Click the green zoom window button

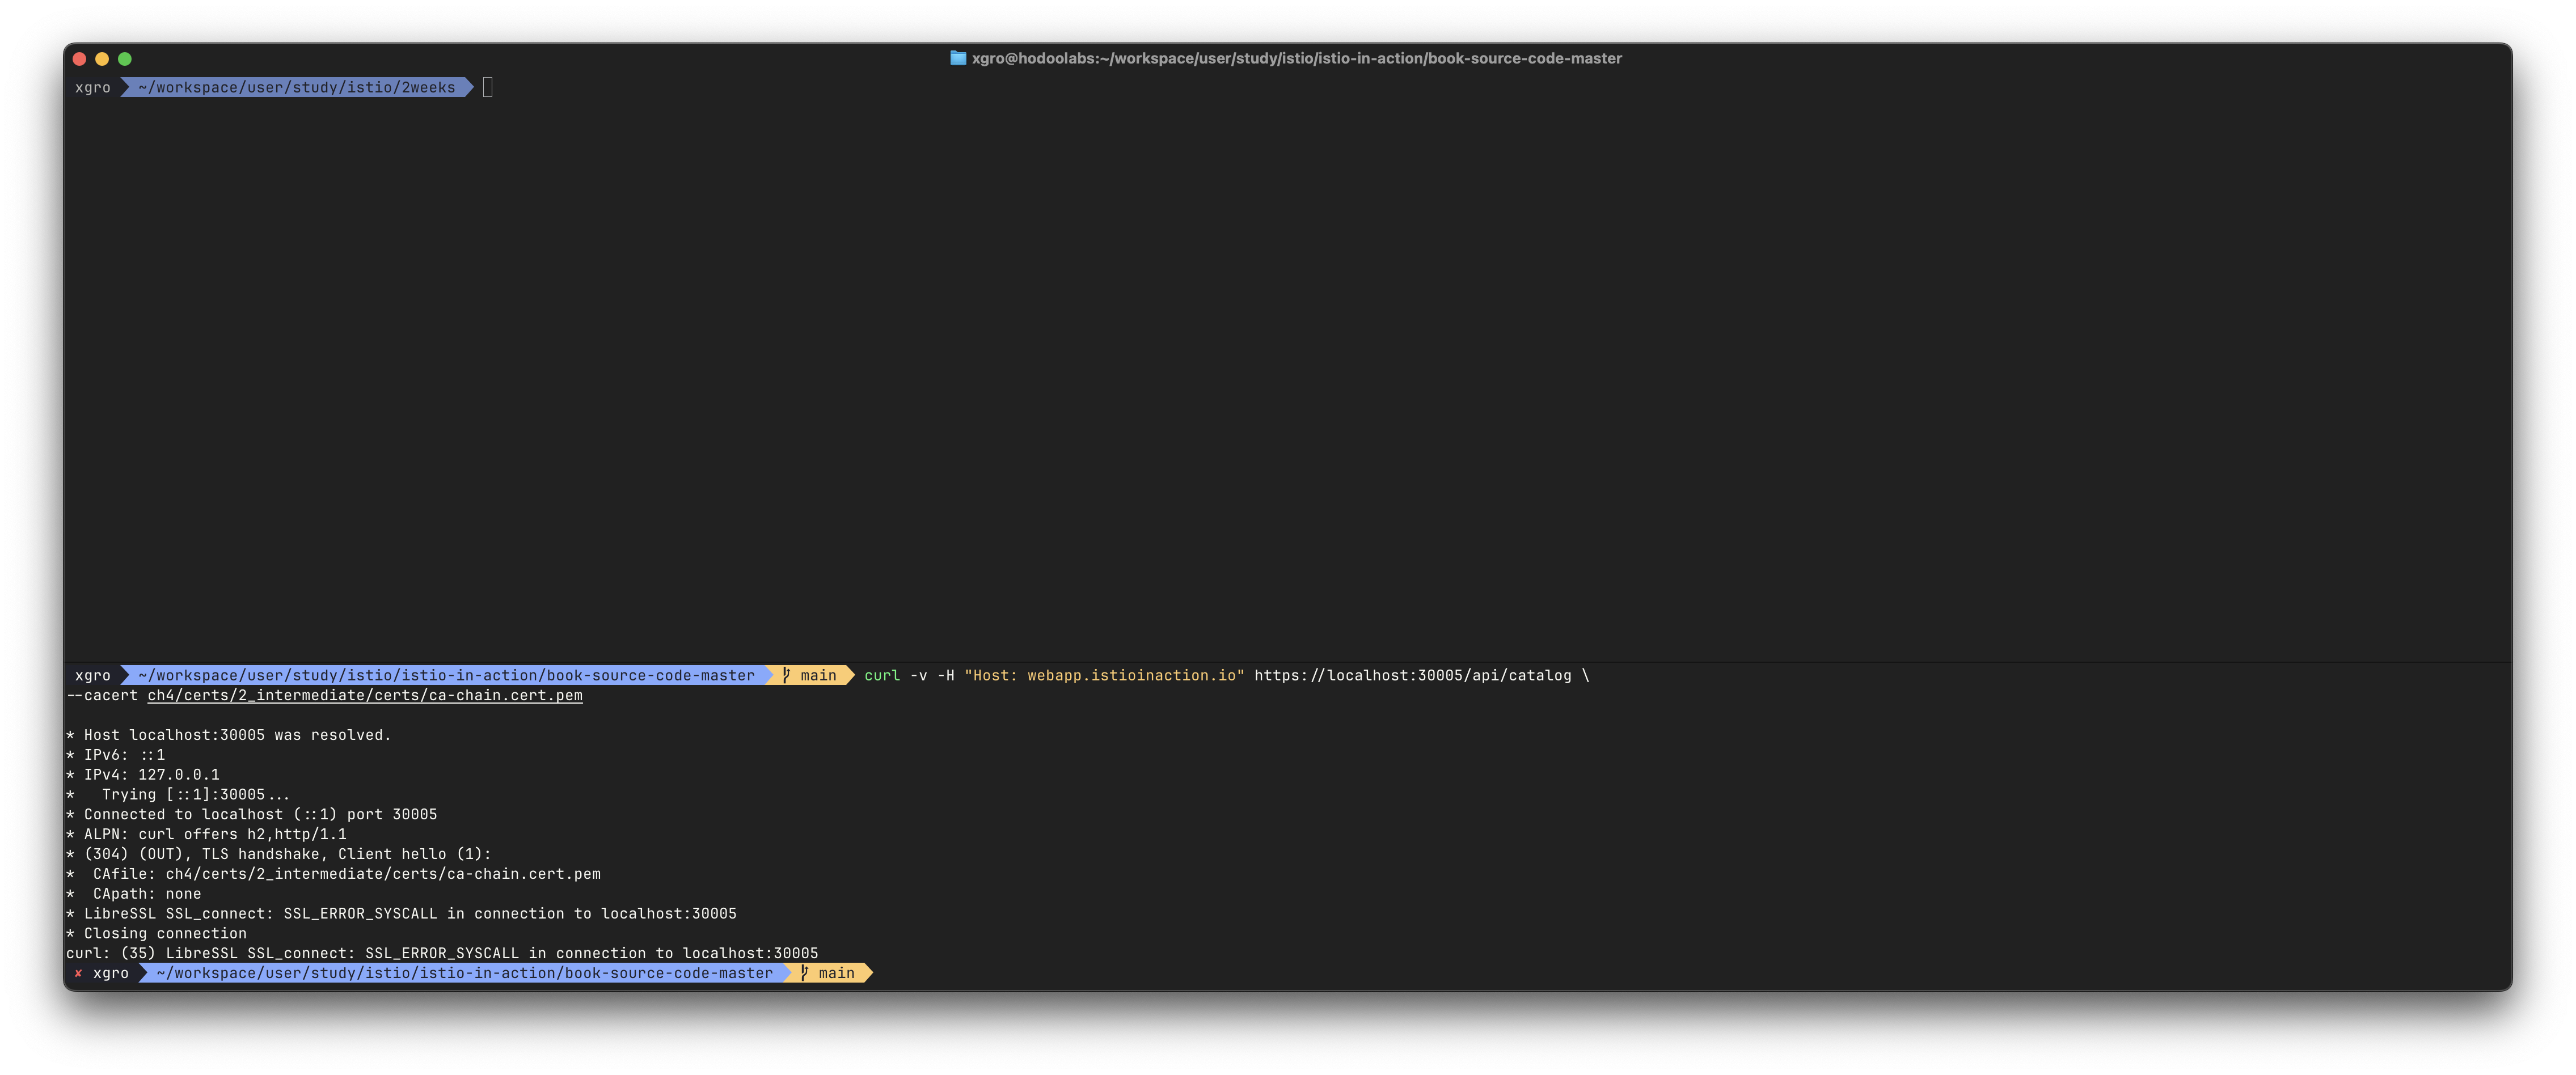point(125,59)
